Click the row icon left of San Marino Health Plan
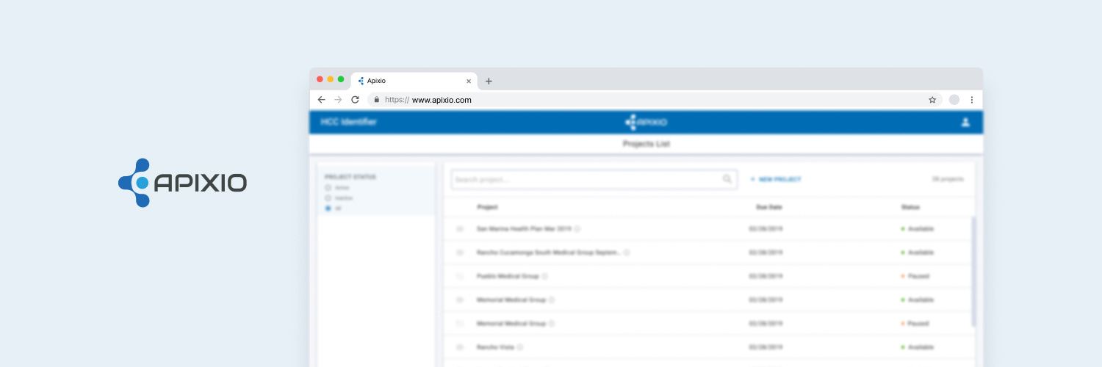This screenshot has width=1102, height=367. pos(460,229)
